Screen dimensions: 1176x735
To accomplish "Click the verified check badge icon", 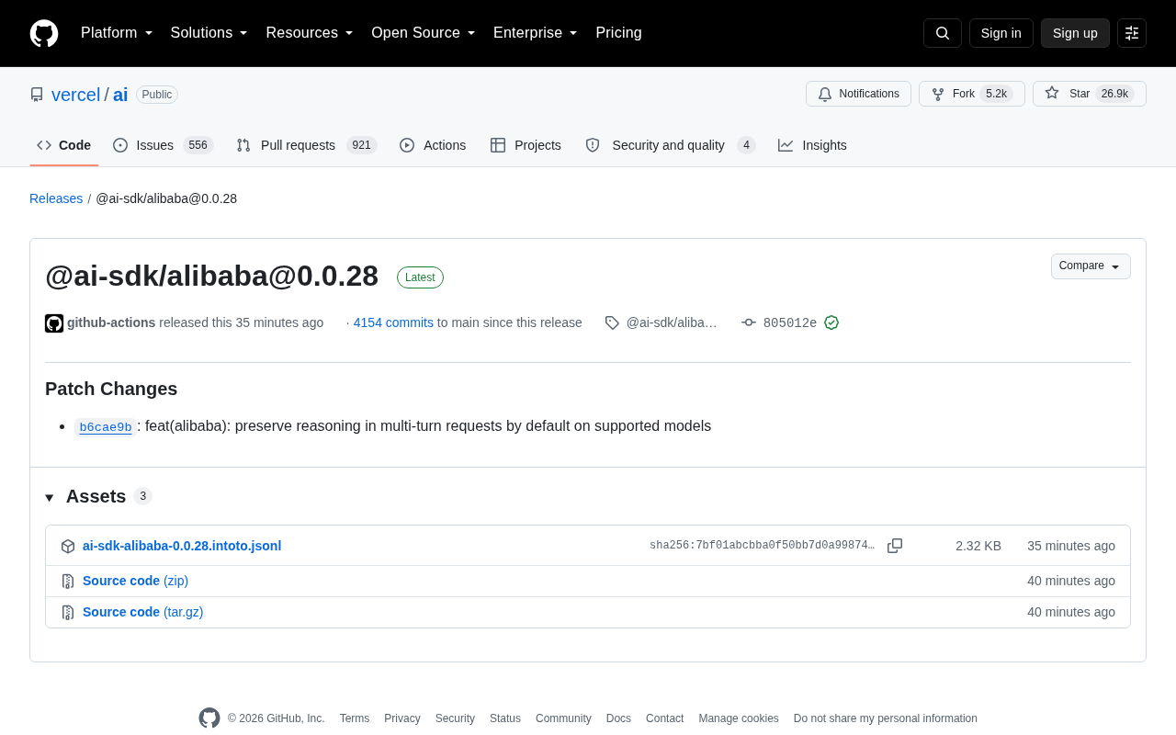I will click(831, 322).
